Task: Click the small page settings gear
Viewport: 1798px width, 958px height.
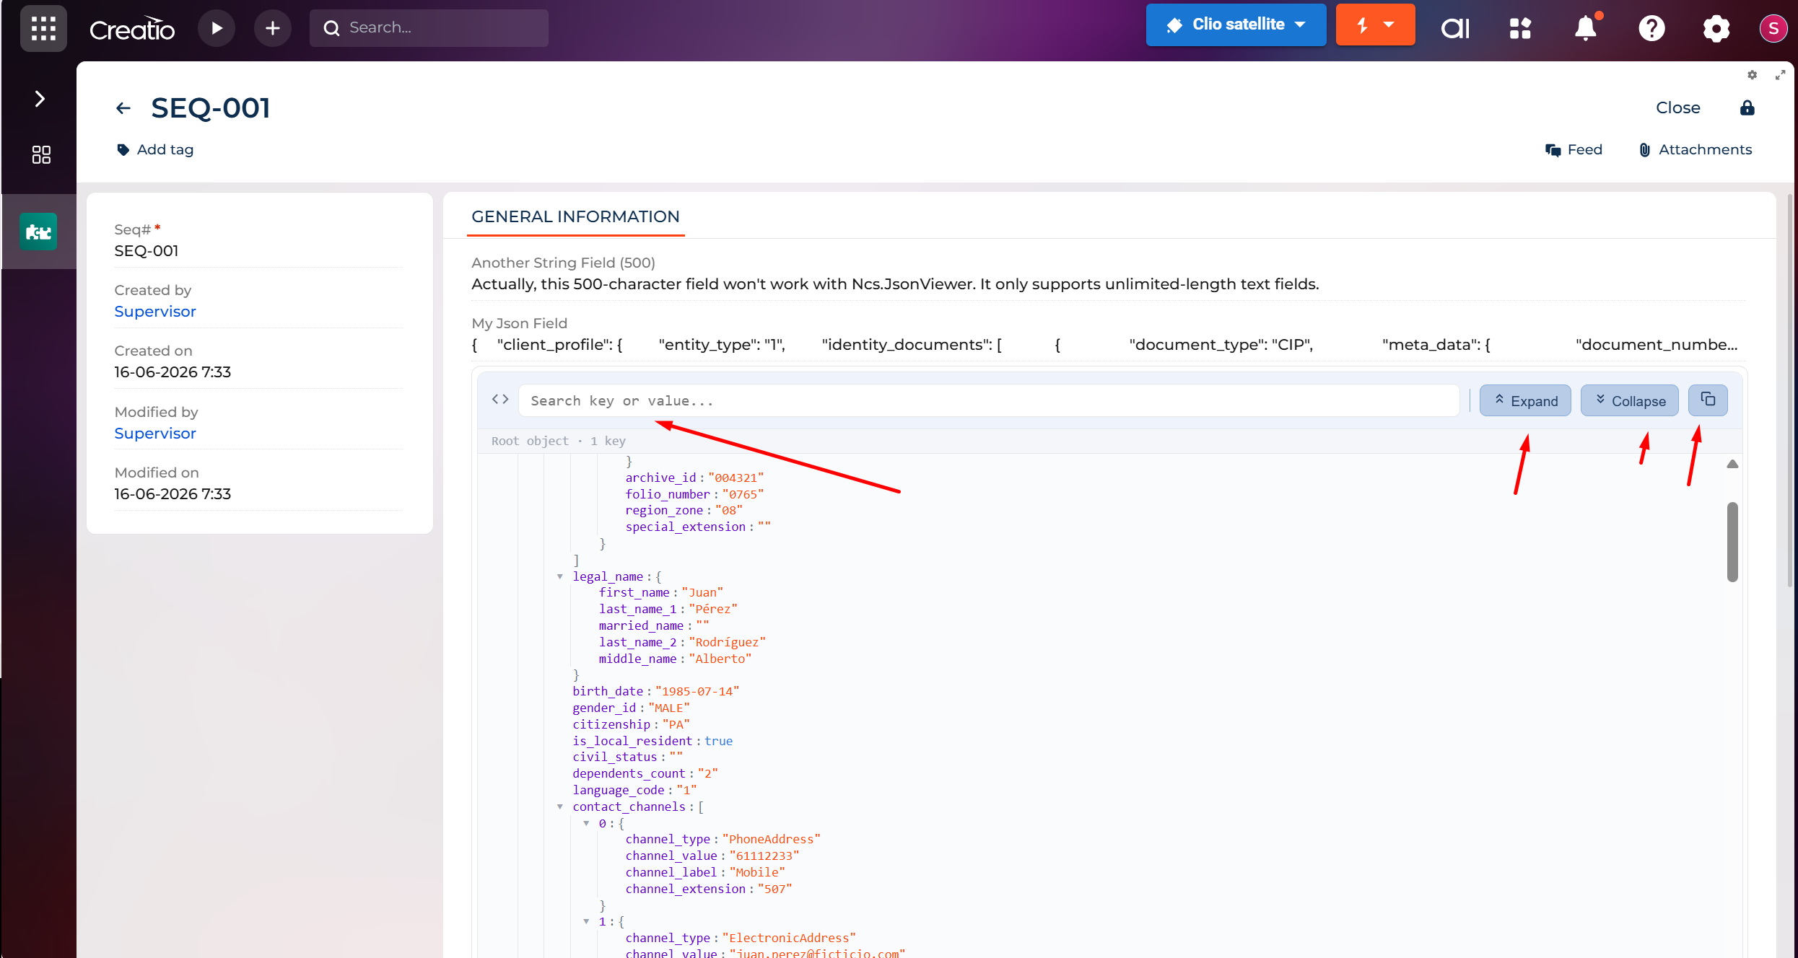Action: click(1752, 74)
